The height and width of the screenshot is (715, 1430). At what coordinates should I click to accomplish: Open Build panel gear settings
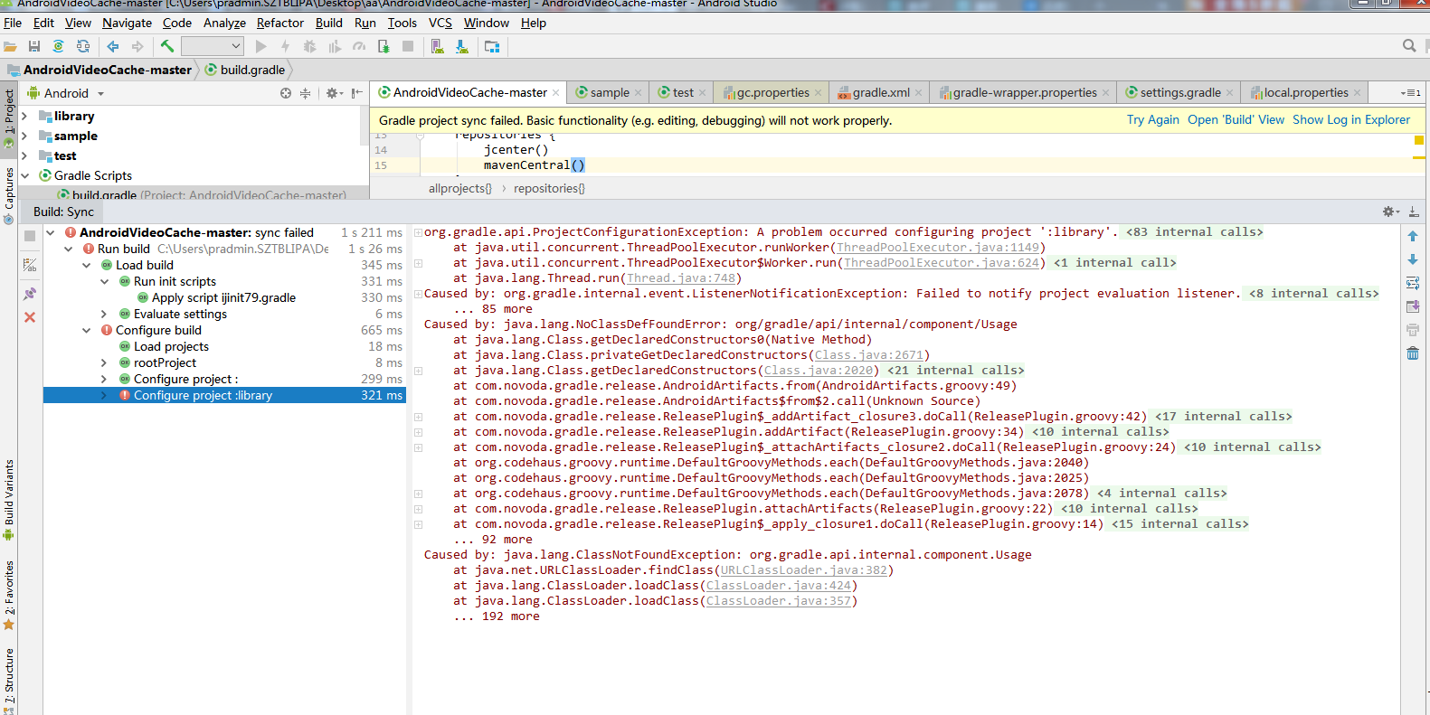tap(1390, 212)
